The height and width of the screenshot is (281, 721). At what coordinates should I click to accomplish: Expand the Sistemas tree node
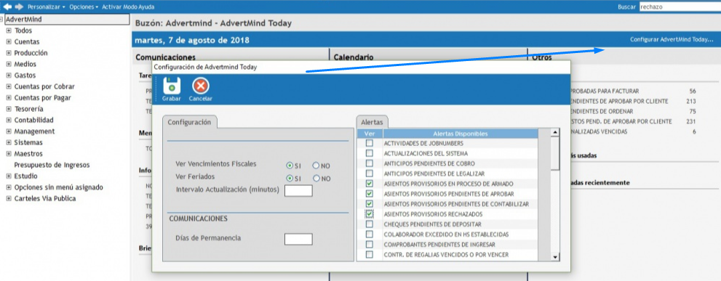click(8, 142)
